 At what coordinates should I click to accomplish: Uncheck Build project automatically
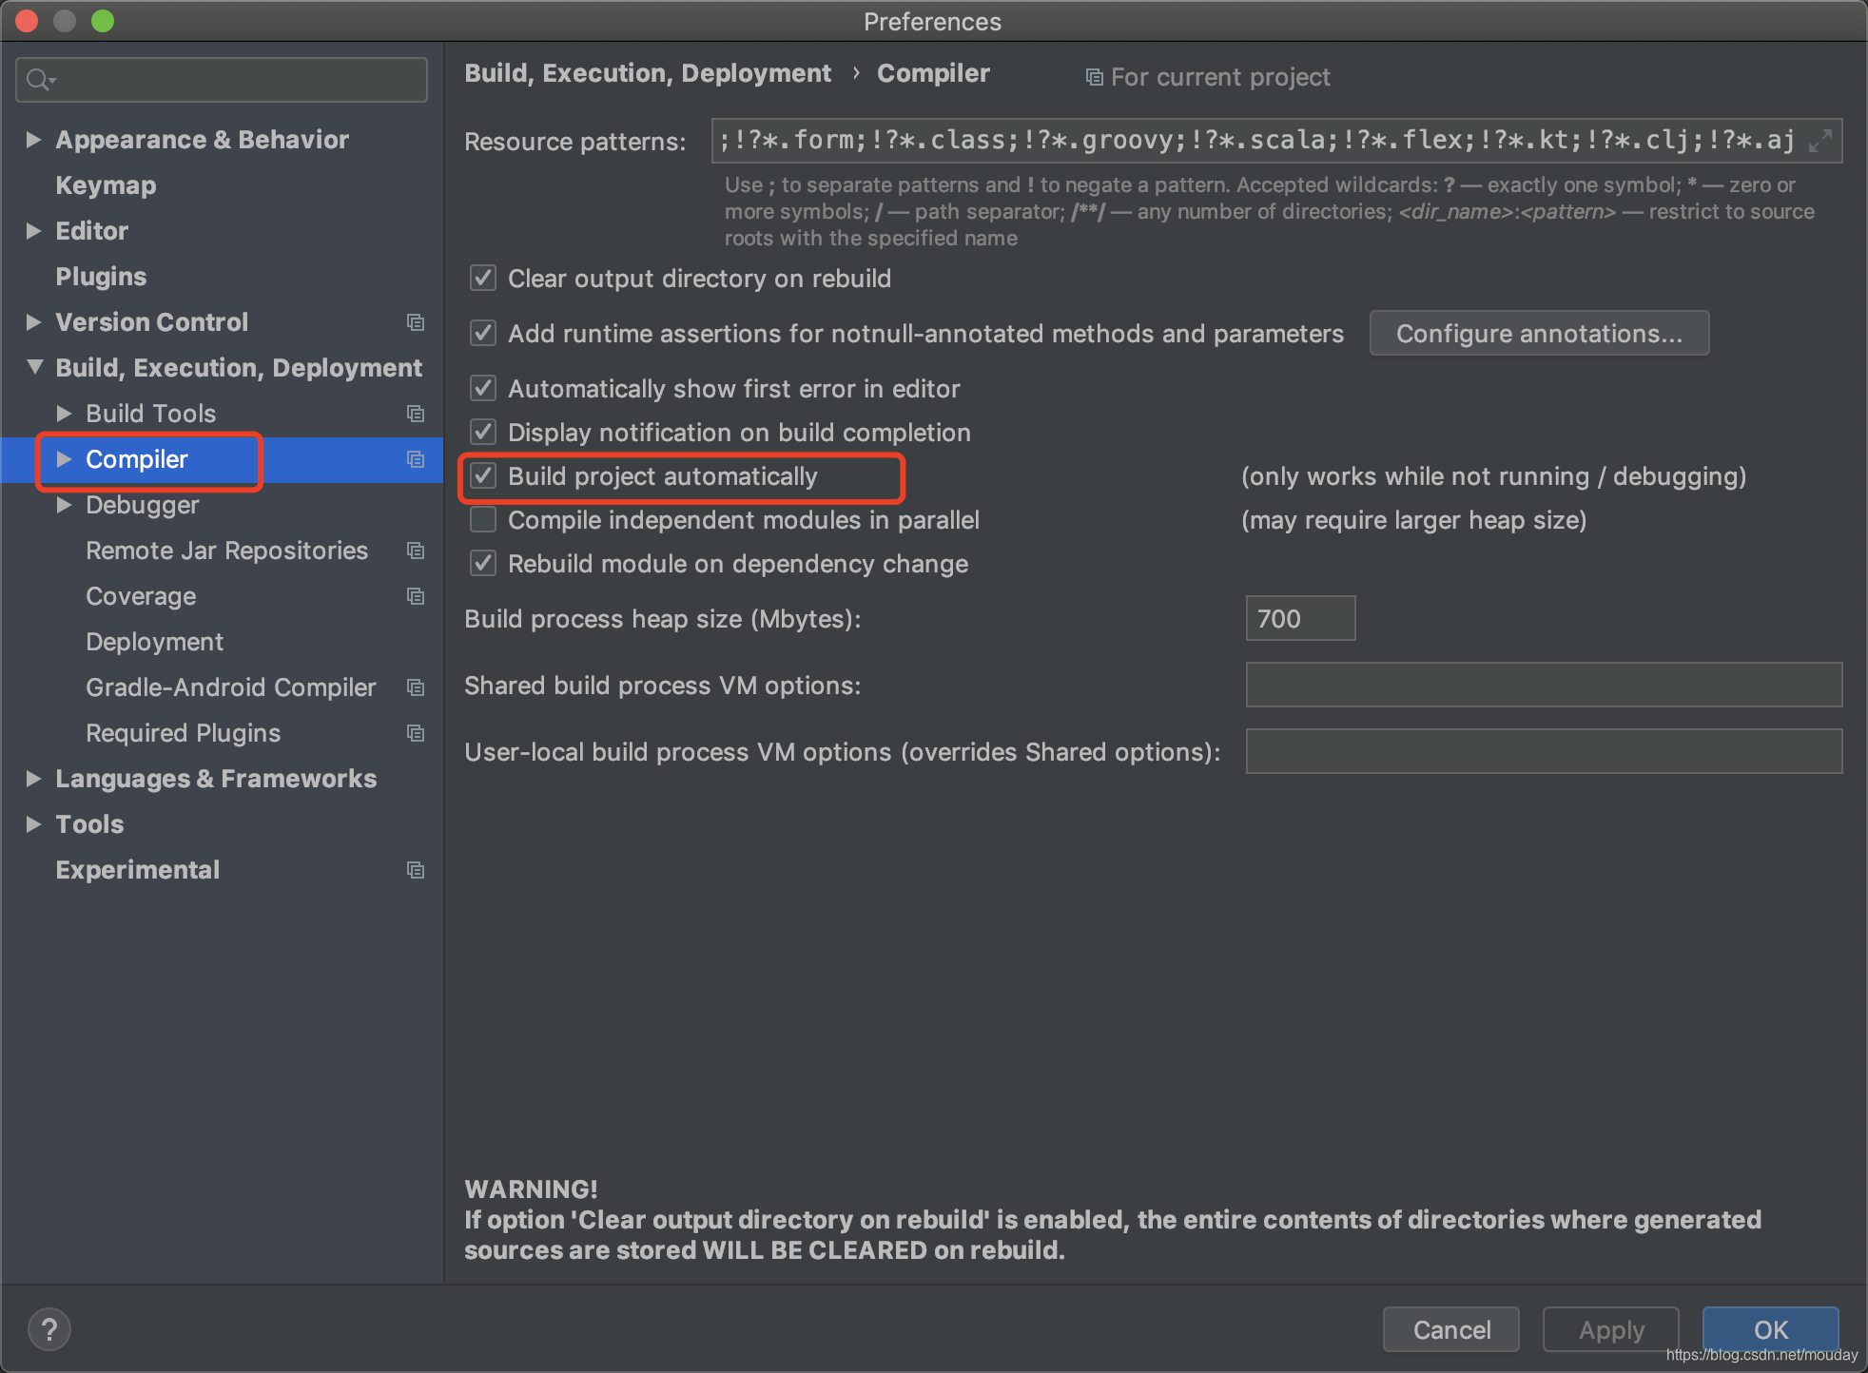484,476
